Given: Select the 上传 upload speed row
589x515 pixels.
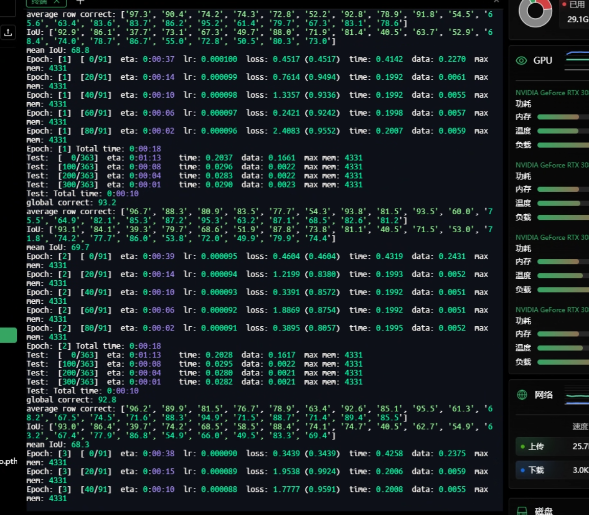Looking at the screenshot, I should (552, 446).
